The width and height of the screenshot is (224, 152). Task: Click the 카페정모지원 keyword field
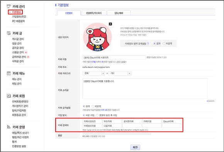coord(92,126)
